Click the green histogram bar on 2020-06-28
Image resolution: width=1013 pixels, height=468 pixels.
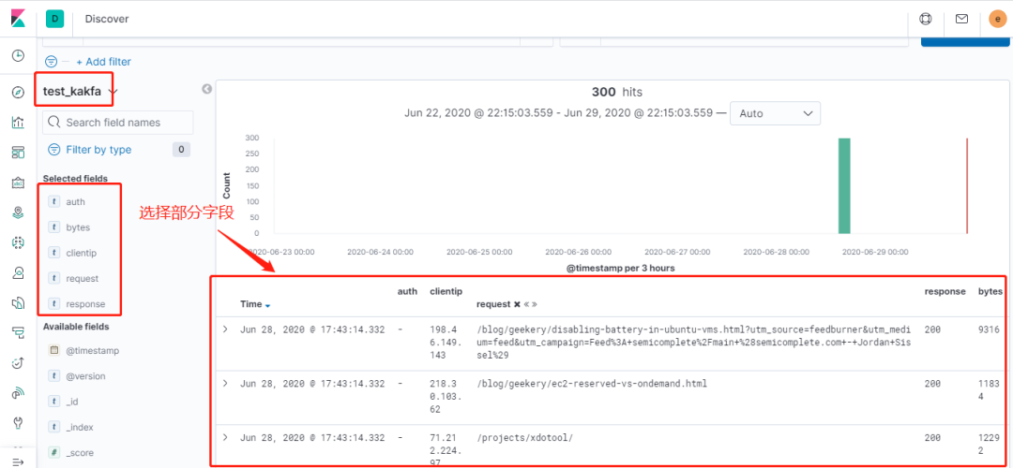pyautogui.click(x=844, y=185)
